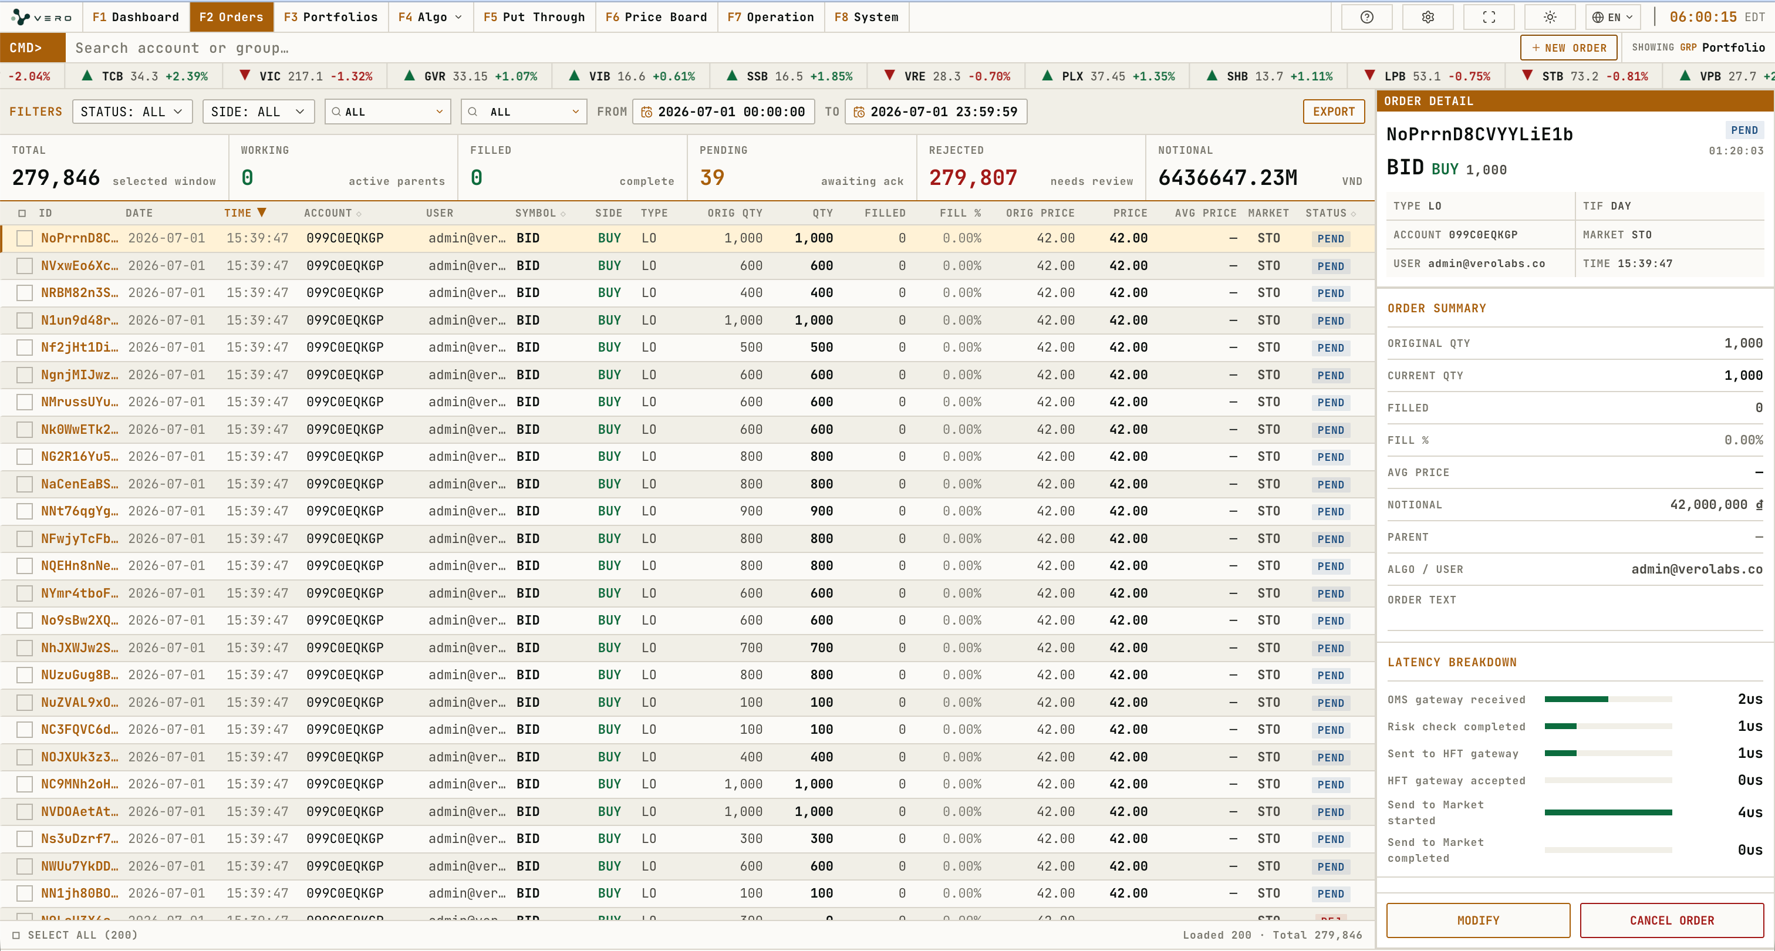The height and width of the screenshot is (951, 1775).
Task: Click the + NEW ORDER button
Action: pos(1569,48)
